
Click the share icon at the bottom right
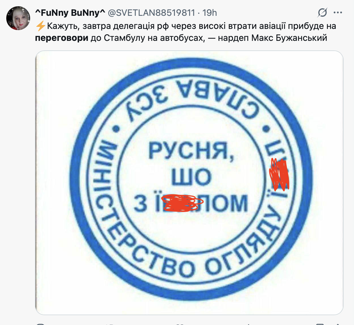(338, 324)
